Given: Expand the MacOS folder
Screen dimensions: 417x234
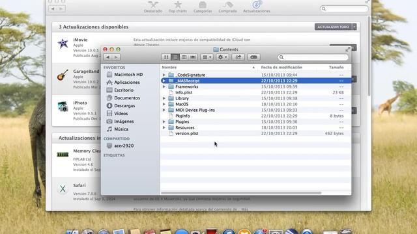Looking at the screenshot, I should click(x=164, y=104).
